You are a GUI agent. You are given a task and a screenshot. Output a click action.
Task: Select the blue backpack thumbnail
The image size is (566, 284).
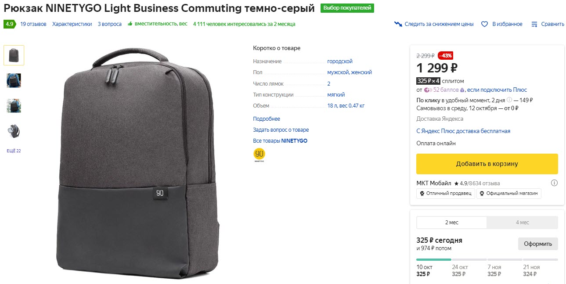[x=13, y=80]
